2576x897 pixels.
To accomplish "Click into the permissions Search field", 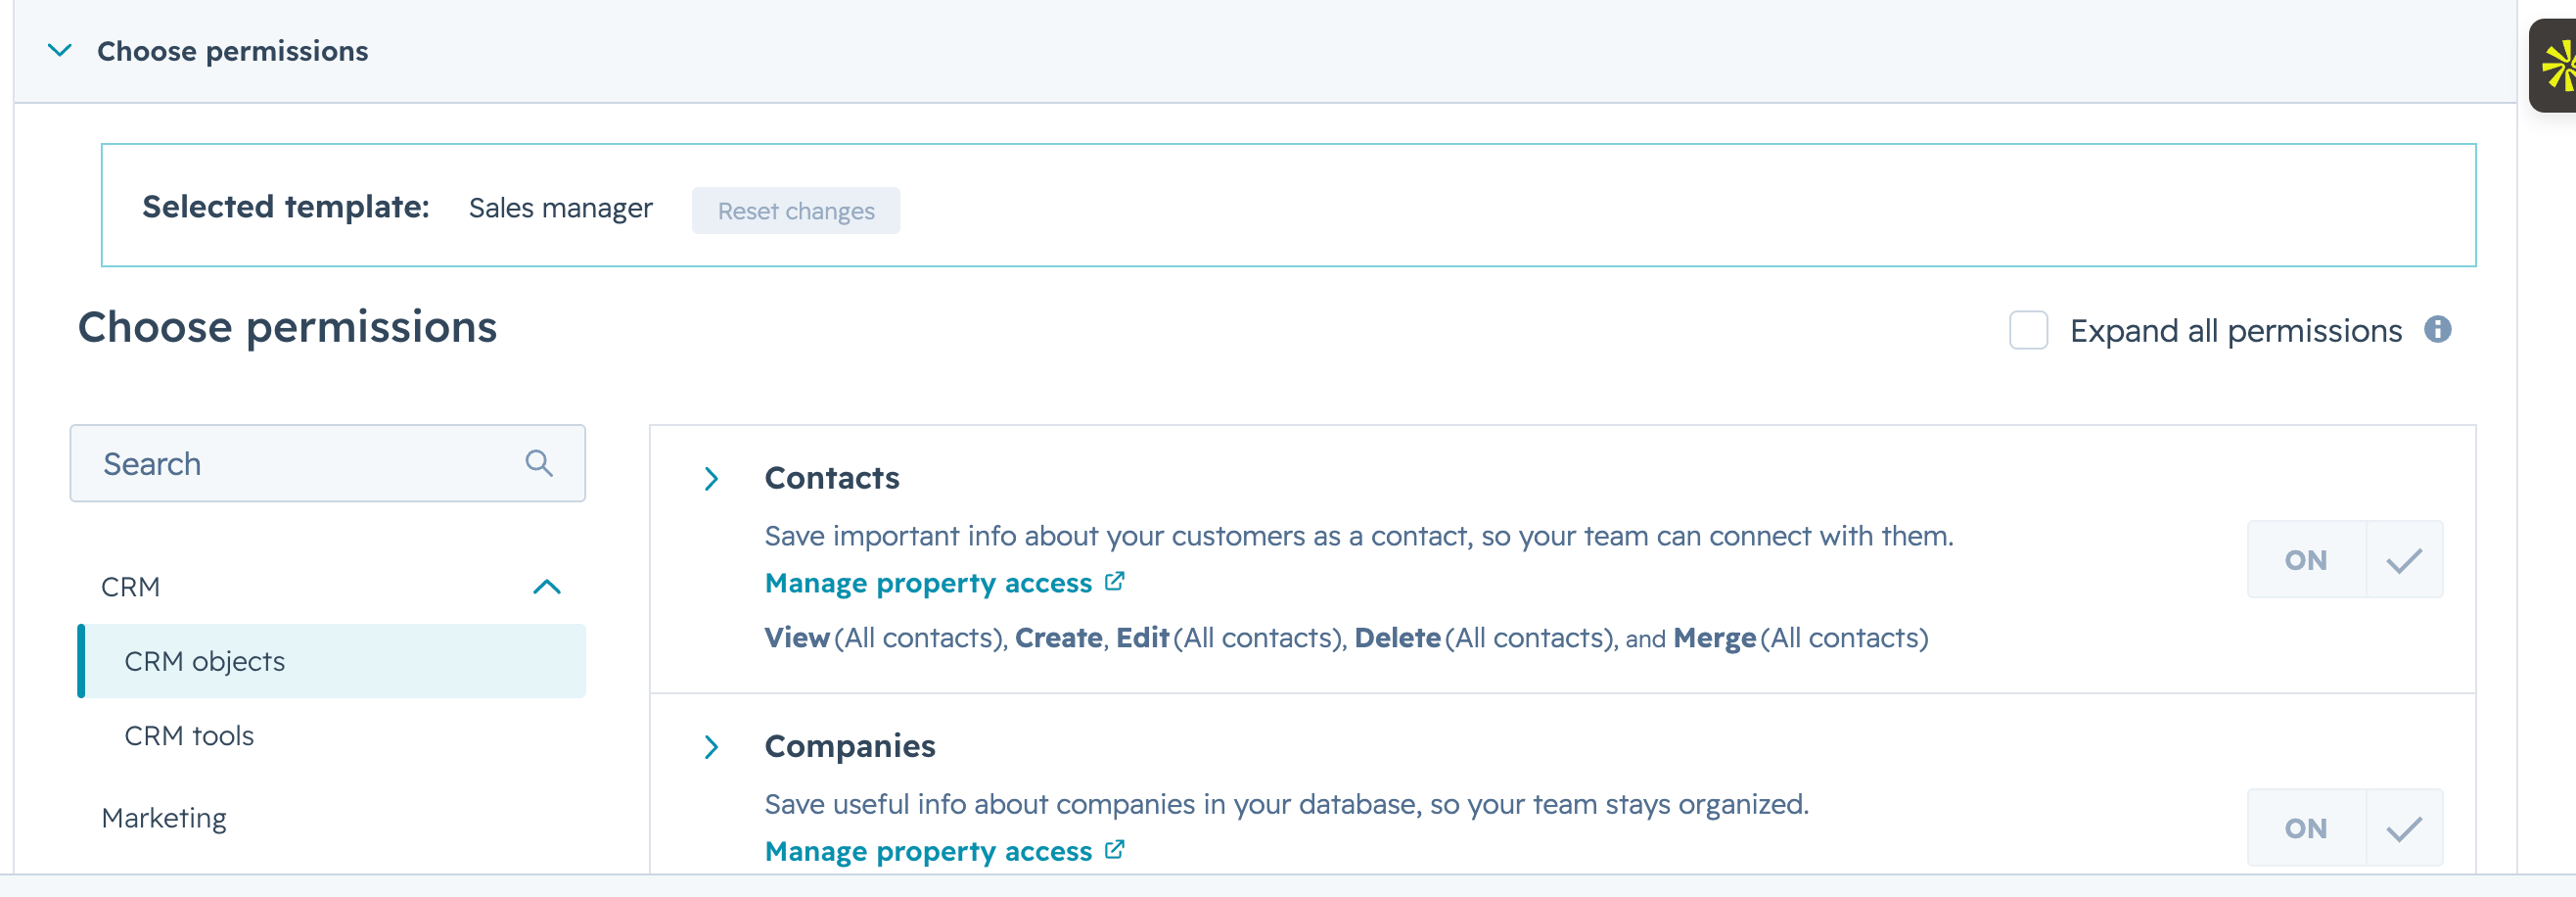I will click(x=300, y=463).
